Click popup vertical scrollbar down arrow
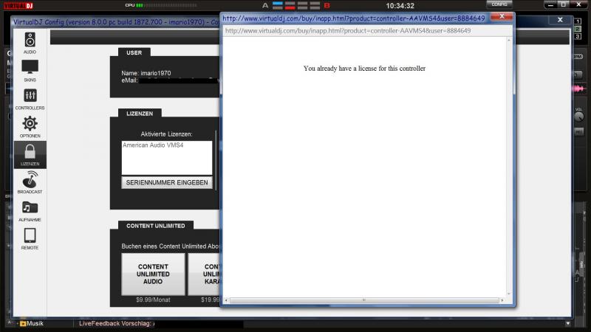 click(509, 294)
